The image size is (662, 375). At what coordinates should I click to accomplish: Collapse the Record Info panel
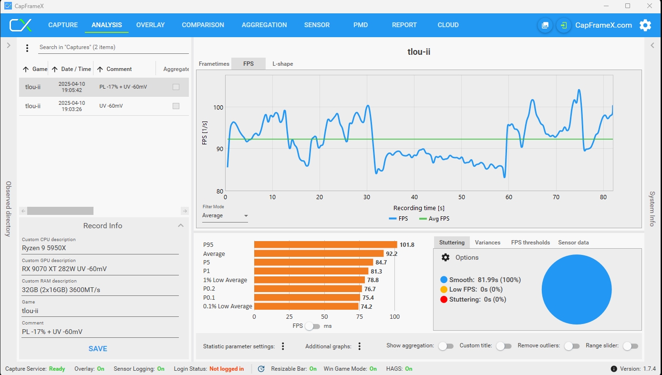pos(181,226)
